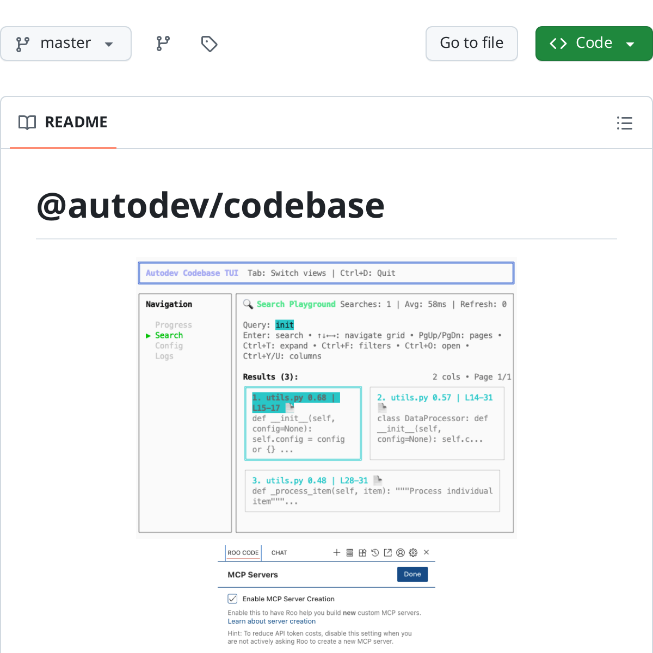
Task: Select the README tab
Action: tap(63, 122)
